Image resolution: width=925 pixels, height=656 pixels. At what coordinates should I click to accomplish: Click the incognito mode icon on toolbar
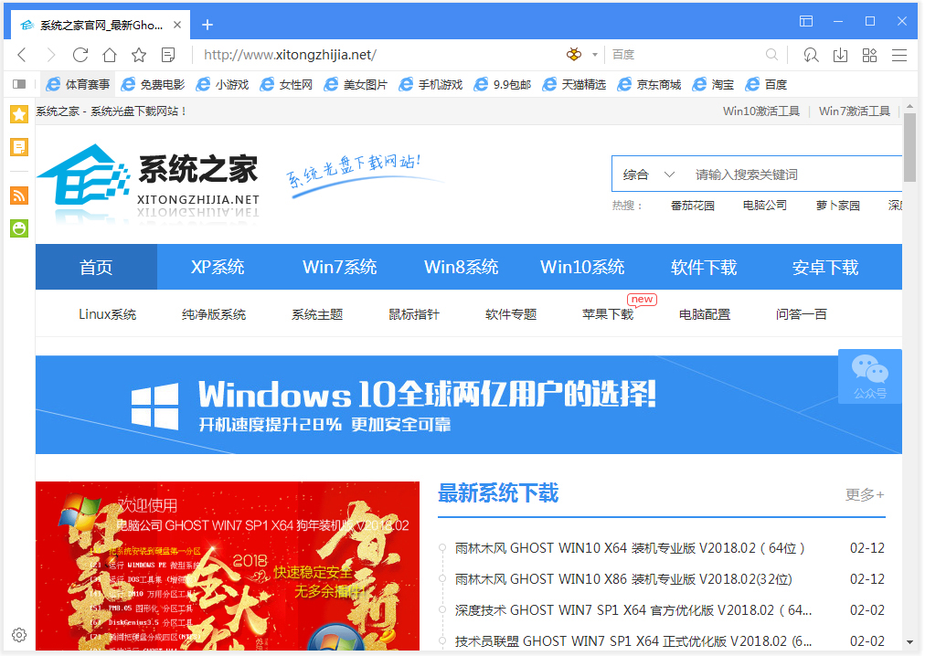[811, 55]
